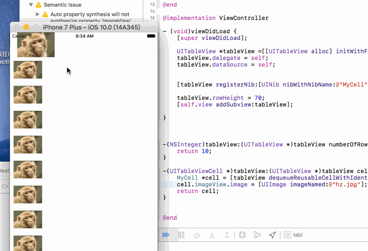Click line number 15 in the gutter
Screen dimensions: 368x251
tap(152, 18)
